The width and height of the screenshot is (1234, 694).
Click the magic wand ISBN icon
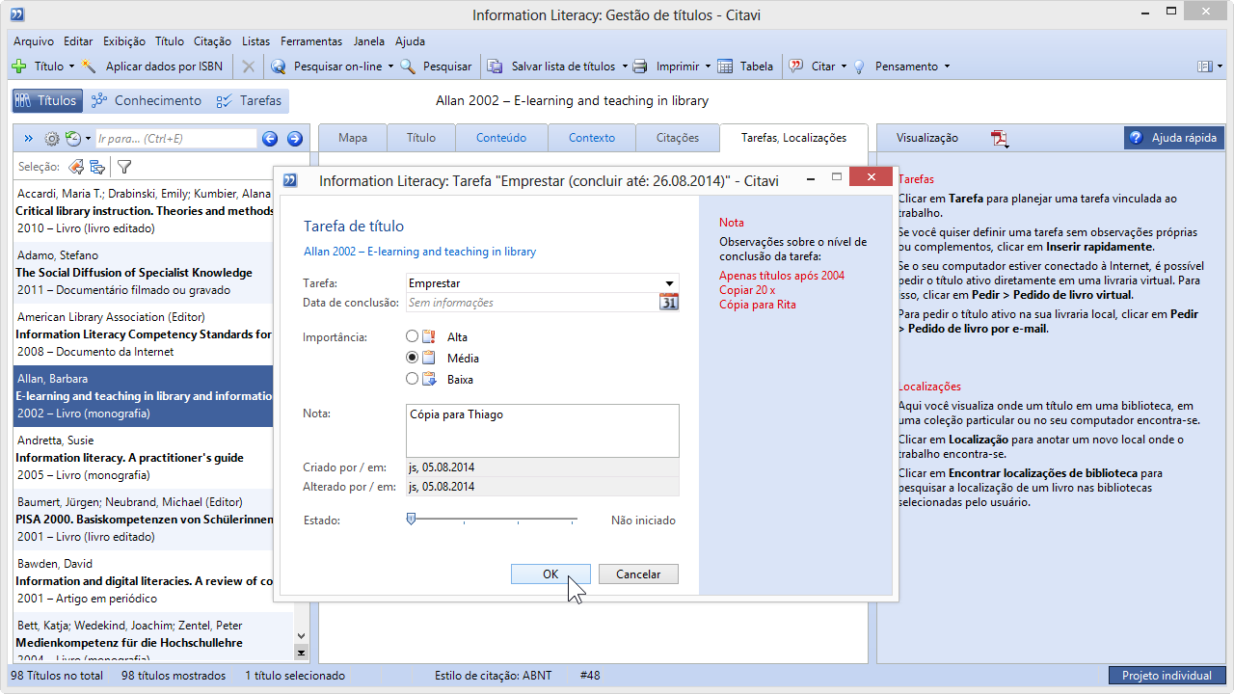tap(90, 67)
